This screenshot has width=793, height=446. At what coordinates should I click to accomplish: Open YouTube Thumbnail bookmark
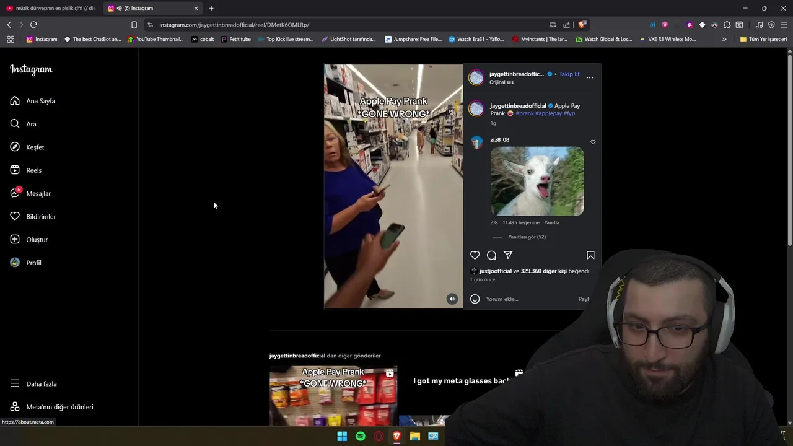click(x=156, y=39)
